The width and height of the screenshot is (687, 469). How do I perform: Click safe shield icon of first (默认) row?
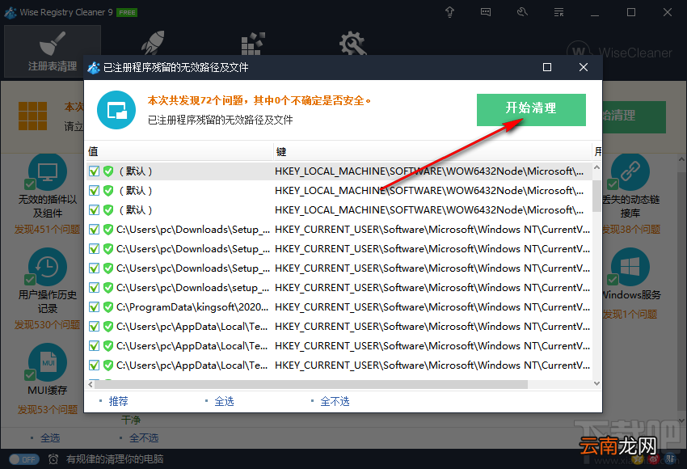pyautogui.click(x=108, y=171)
